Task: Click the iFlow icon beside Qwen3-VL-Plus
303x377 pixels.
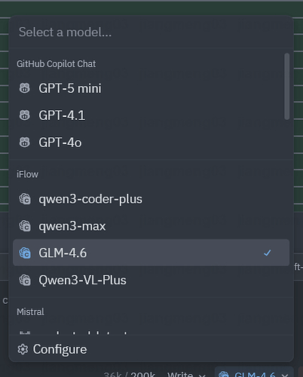Action: 25,280
